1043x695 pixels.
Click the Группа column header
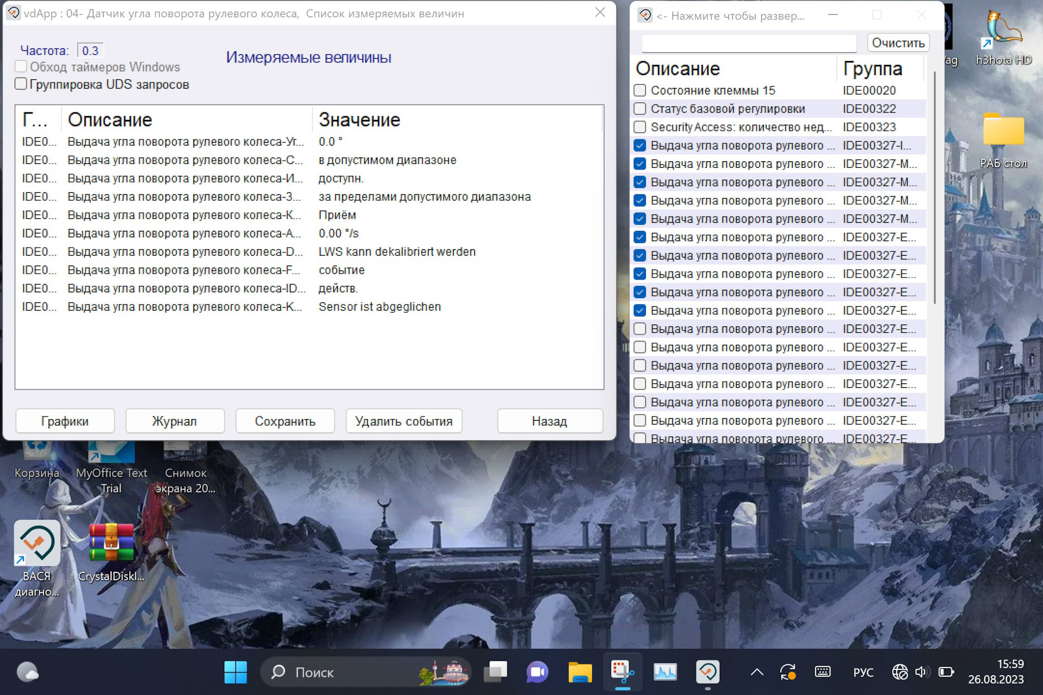(x=880, y=68)
